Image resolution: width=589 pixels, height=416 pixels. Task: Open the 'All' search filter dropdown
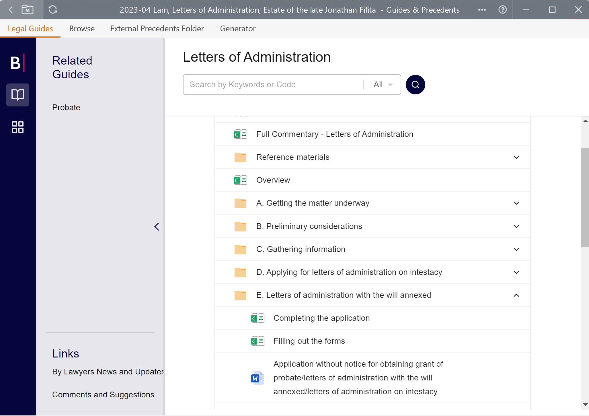383,84
